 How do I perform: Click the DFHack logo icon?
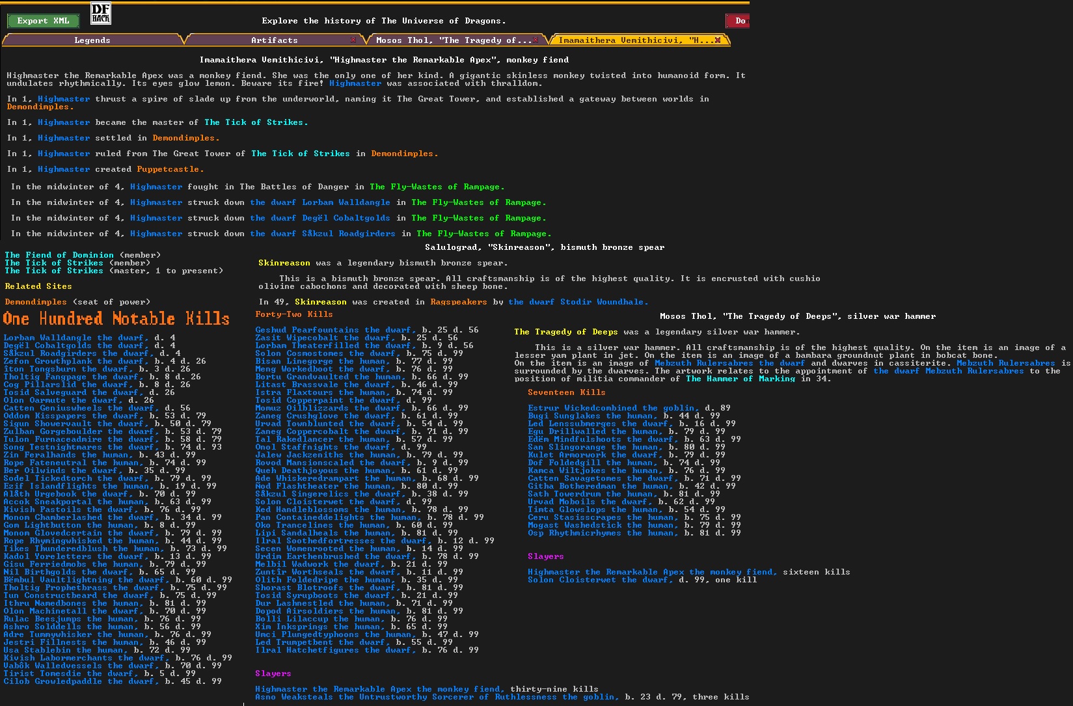coord(101,13)
